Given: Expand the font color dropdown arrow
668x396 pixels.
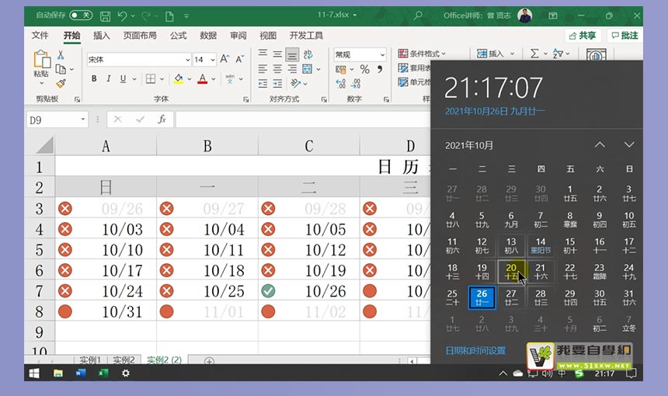Looking at the screenshot, I should point(214,78).
